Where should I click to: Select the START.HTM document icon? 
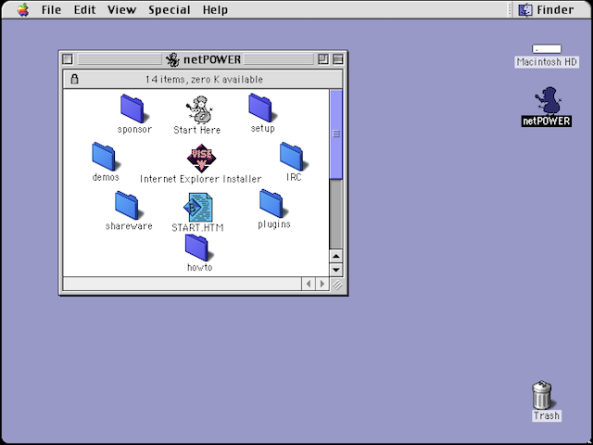[198, 207]
